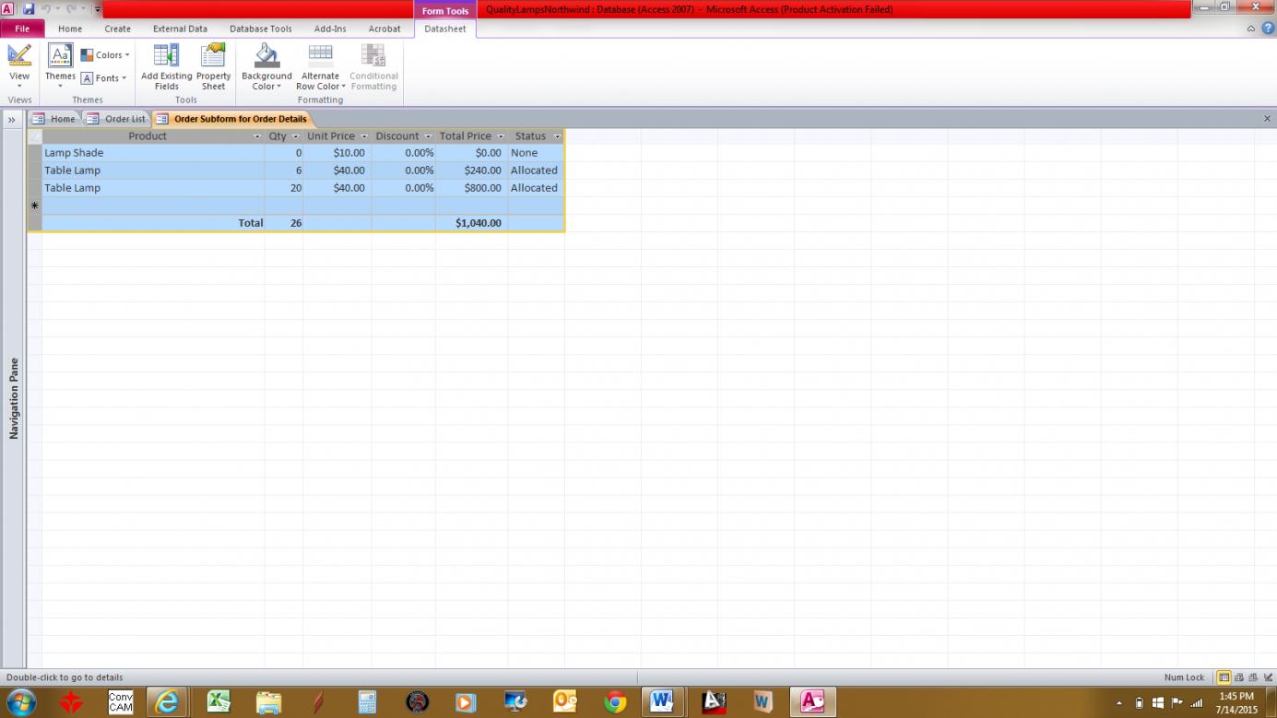Open the Total Price column filter dropdown

click(501, 136)
